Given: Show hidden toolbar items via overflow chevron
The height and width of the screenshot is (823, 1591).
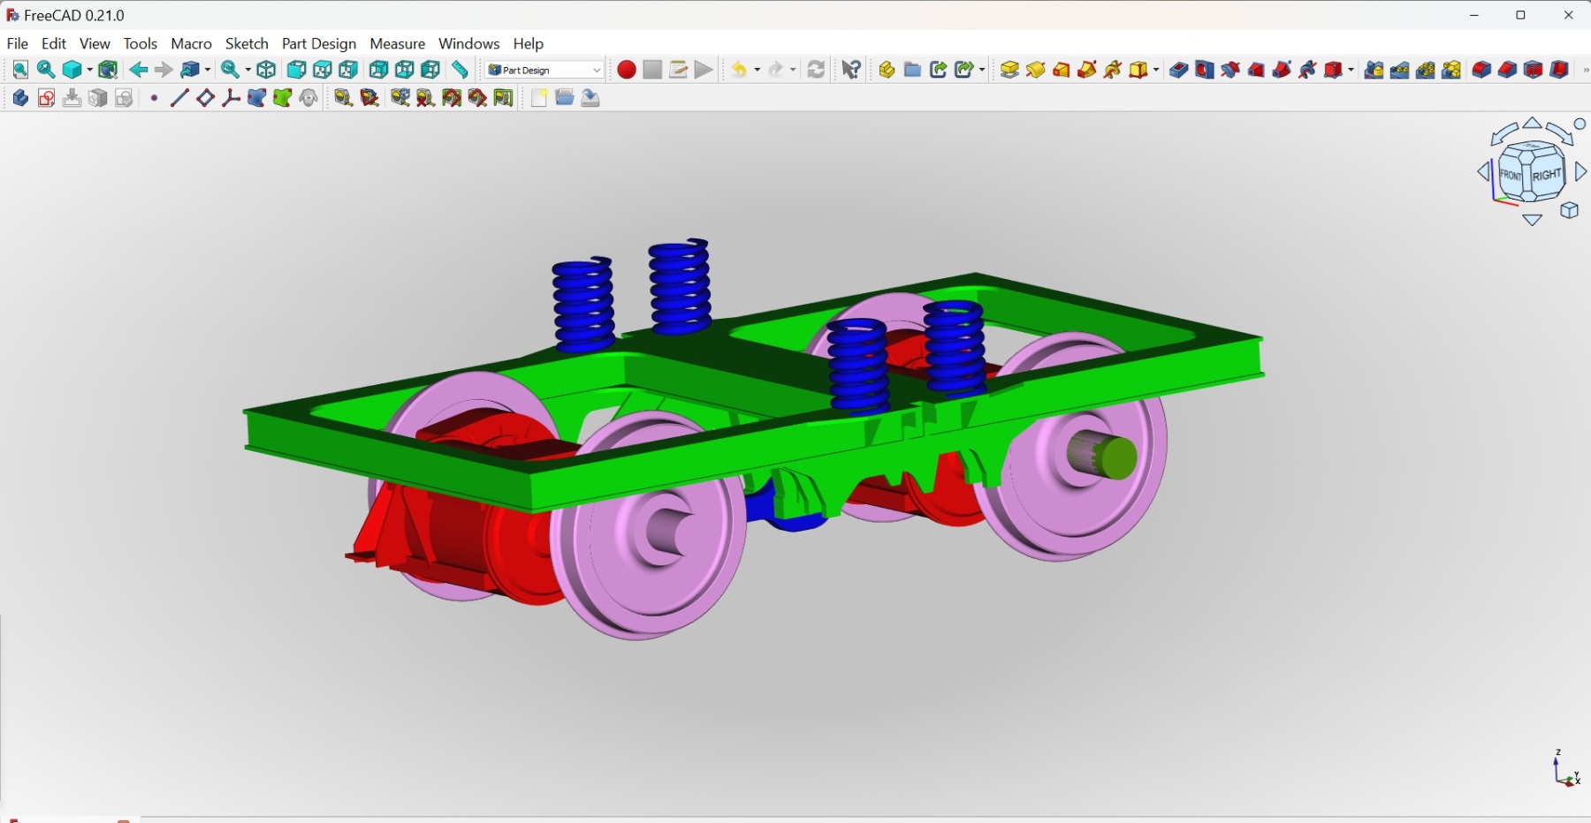Looking at the screenshot, I should coord(1585,70).
